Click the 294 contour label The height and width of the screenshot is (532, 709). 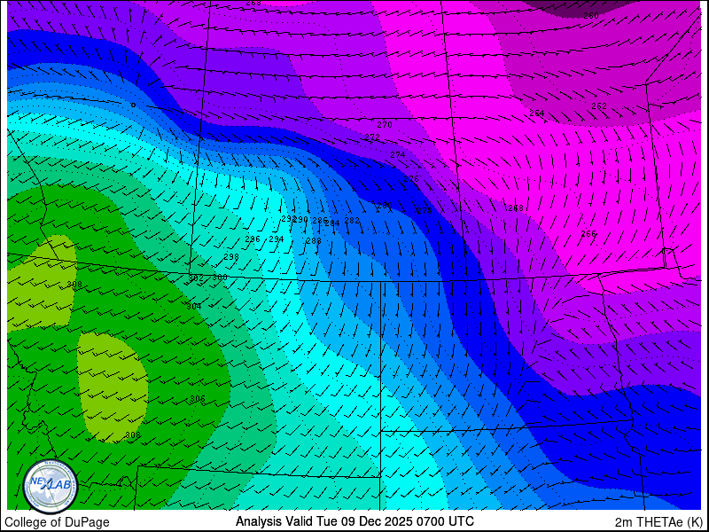click(277, 239)
